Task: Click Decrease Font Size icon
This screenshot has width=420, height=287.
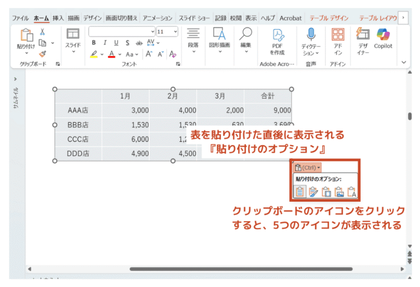Action: point(161,55)
